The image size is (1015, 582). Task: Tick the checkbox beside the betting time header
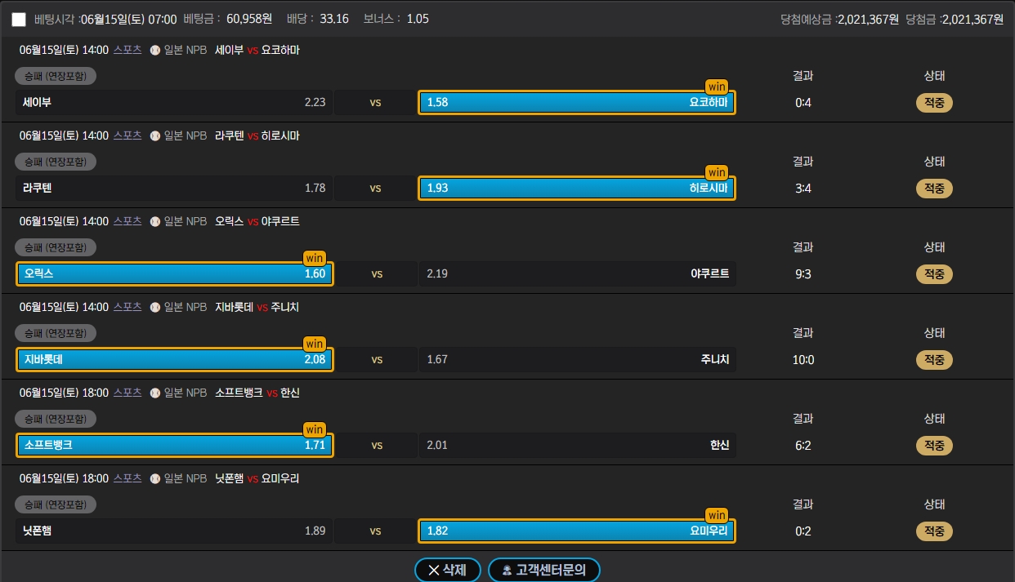(x=19, y=19)
